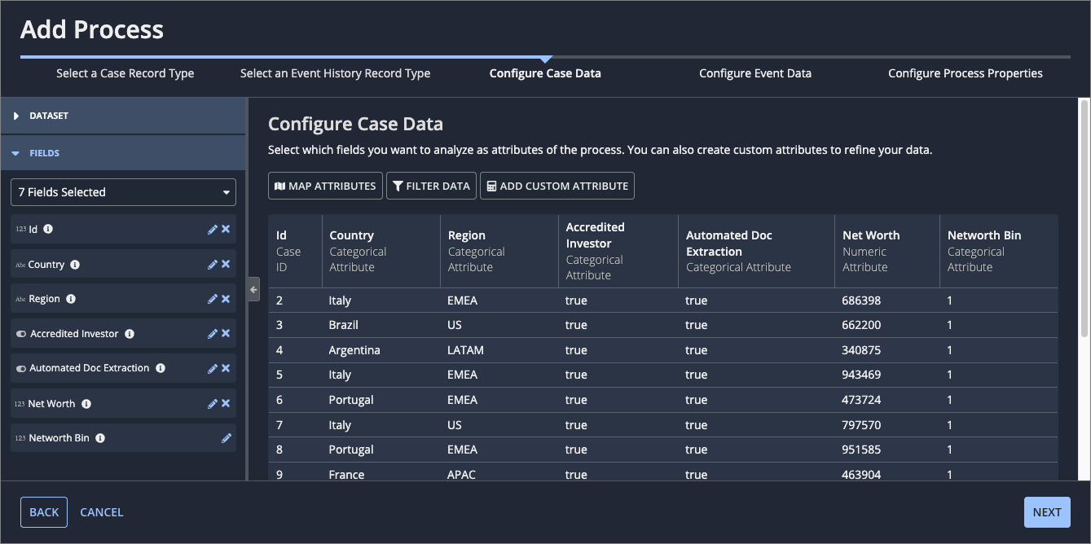Edit the Country field pencil icon
The image size is (1091, 544).
tap(213, 265)
